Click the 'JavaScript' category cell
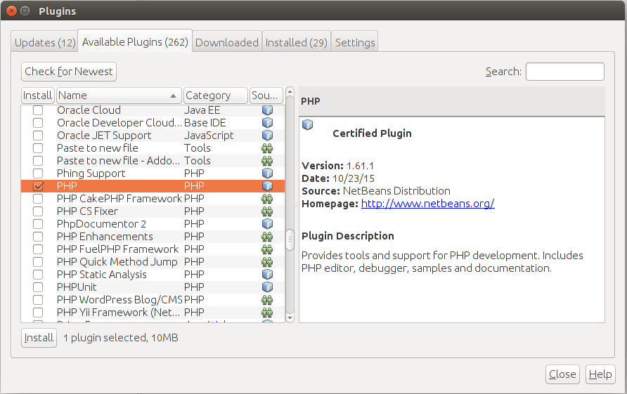 click(209, 136)
